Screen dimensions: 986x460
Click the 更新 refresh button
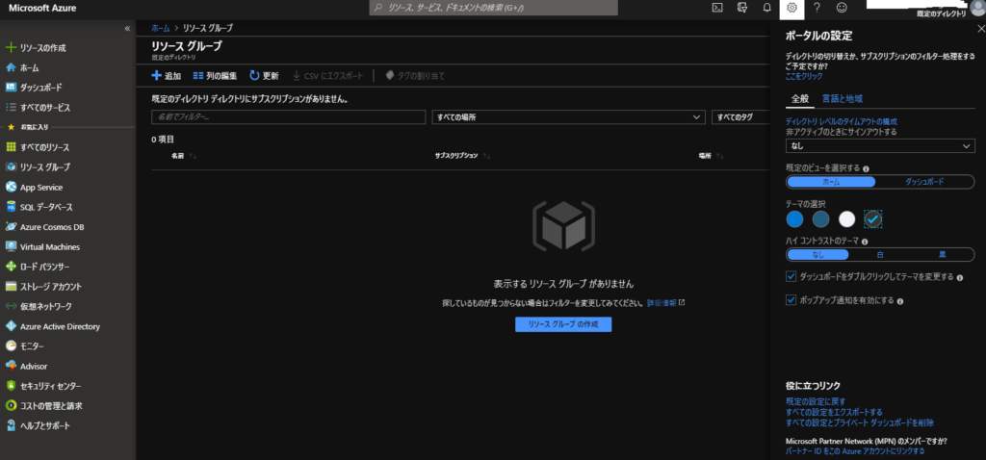pos(264,76)
